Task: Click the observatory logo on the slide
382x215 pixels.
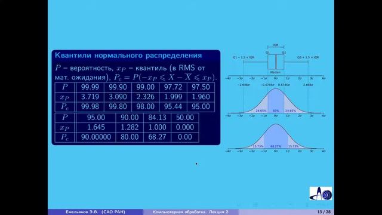Action: [321, 193]
